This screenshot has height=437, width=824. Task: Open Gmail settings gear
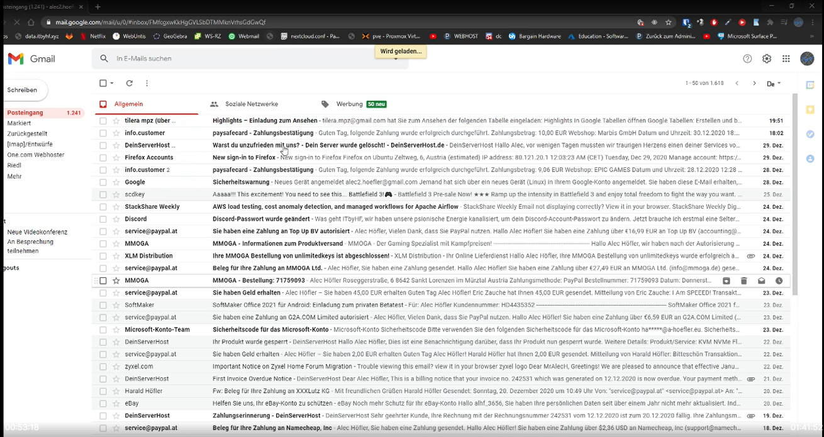[767, 58]
